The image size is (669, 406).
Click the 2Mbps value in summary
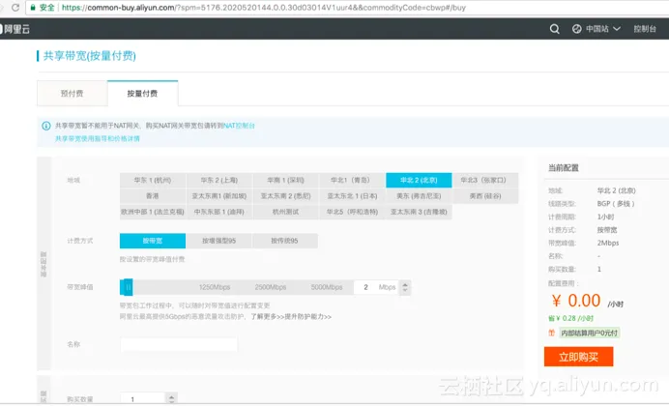[607, 243]
